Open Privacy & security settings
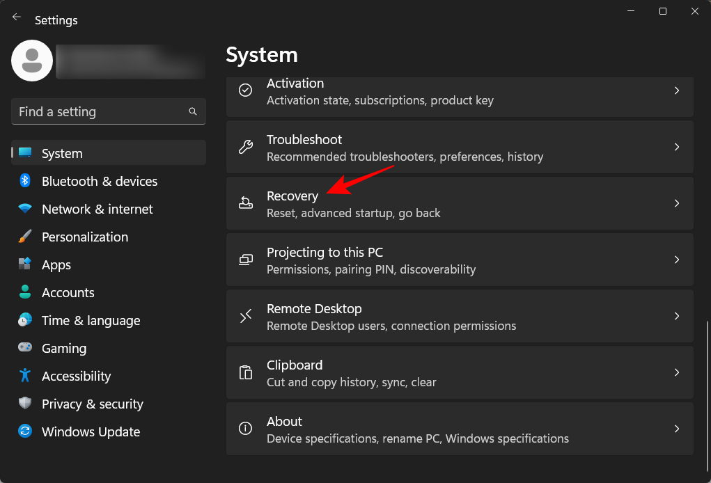This screenshot has height=483, width=711. tap(91, 404)
